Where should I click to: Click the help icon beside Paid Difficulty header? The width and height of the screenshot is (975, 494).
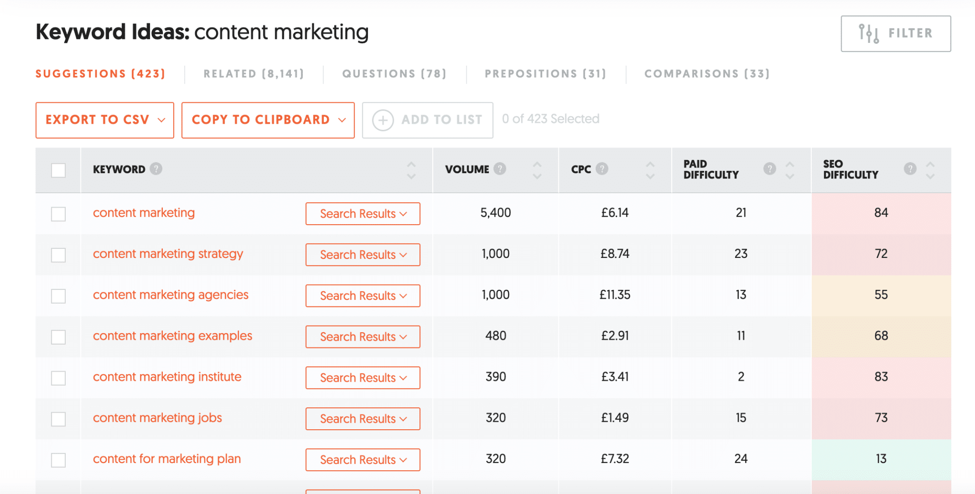[x=769, y=168]
